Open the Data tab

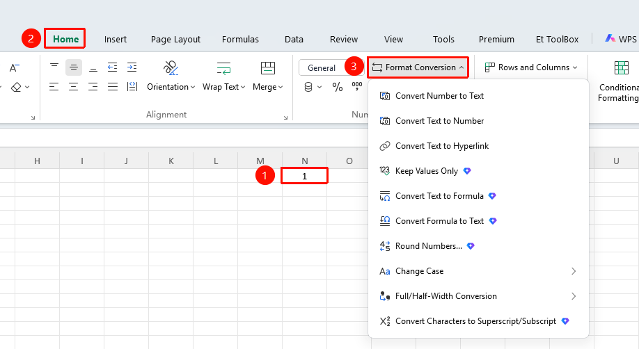(x=294, y=39)
